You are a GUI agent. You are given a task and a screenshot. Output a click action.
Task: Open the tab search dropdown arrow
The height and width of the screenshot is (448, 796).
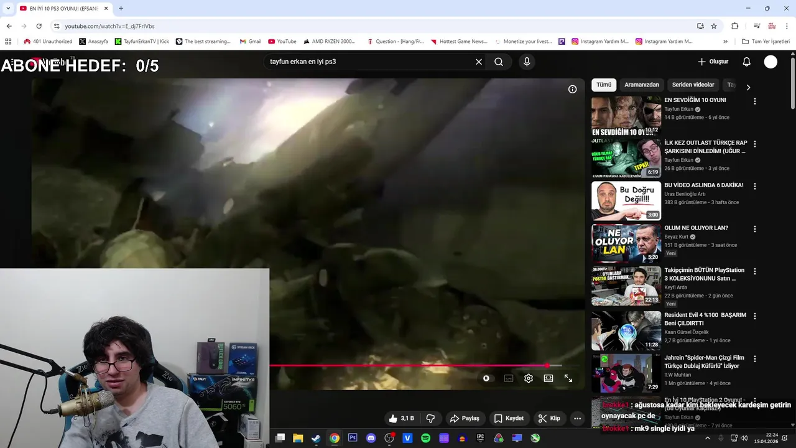(x=8, y=8)
